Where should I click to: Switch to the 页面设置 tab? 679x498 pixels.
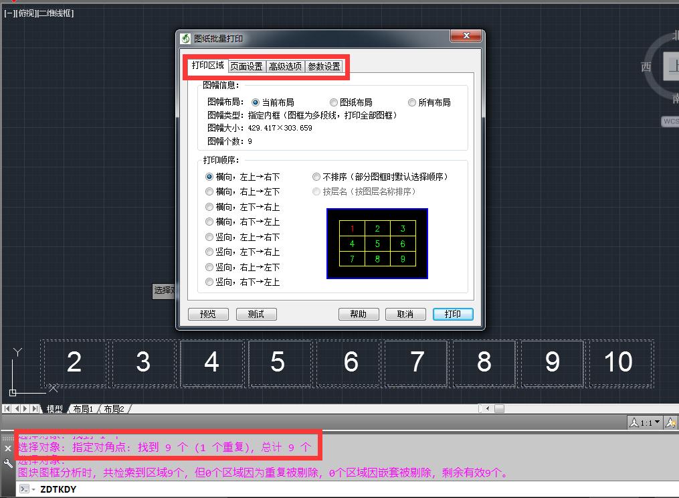(x=246, y=67)
